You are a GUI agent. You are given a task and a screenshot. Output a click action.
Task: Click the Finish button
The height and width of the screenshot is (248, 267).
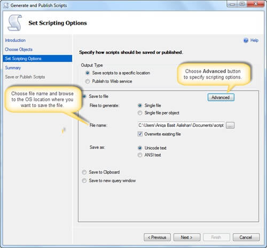(216, 237)
